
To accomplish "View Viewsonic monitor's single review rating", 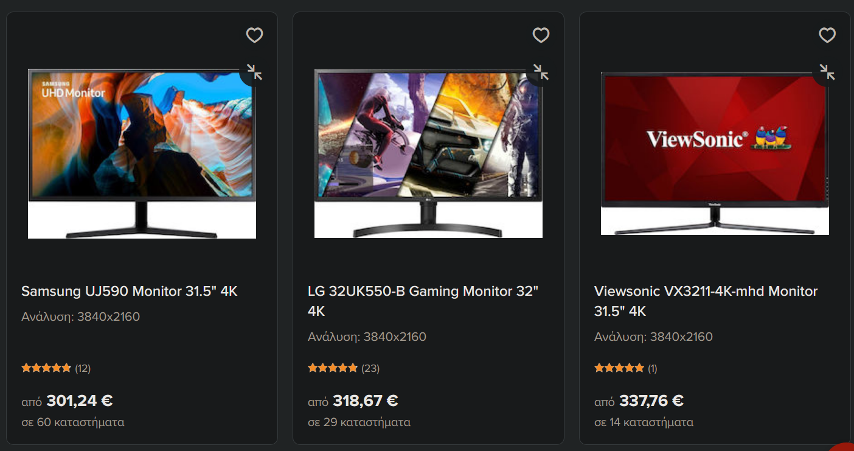I will tap(626, 368).
